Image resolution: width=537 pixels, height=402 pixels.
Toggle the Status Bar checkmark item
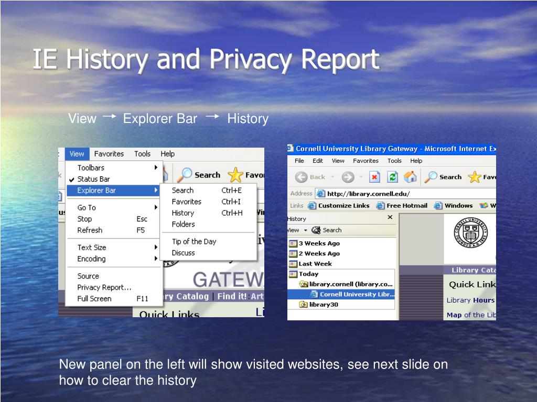[x=113, y=179]
